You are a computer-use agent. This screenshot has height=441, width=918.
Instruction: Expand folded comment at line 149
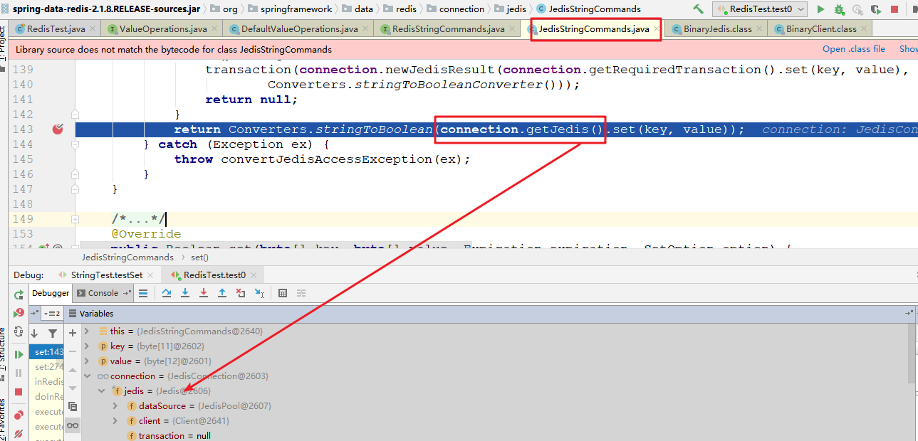coord(75,219)
